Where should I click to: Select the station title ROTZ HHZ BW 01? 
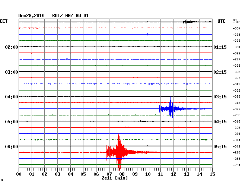point(70,16)
